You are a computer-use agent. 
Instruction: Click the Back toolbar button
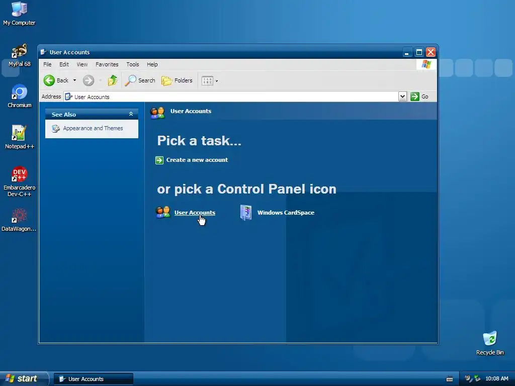pos(56,80)
